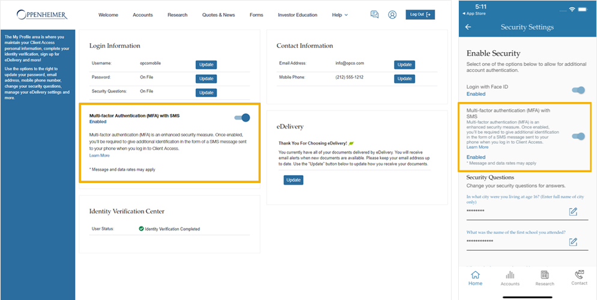Image resolution: width=597 pixels, height=300 pixels.
Task: Click the mobile Security Questions heading
Action: (490, 178)
